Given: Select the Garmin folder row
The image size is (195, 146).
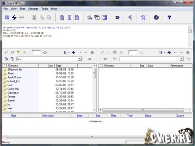Looking at the screenshot, I should coord(48,101).
